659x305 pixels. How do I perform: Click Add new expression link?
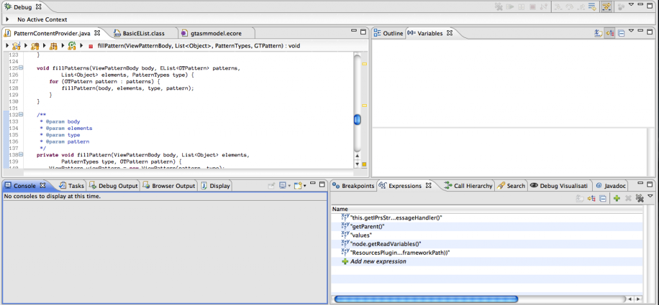pos(378,261)
